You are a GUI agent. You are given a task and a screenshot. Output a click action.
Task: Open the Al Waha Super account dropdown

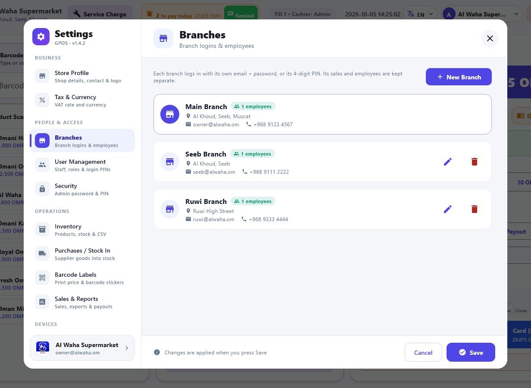click(x=482, y=14)
